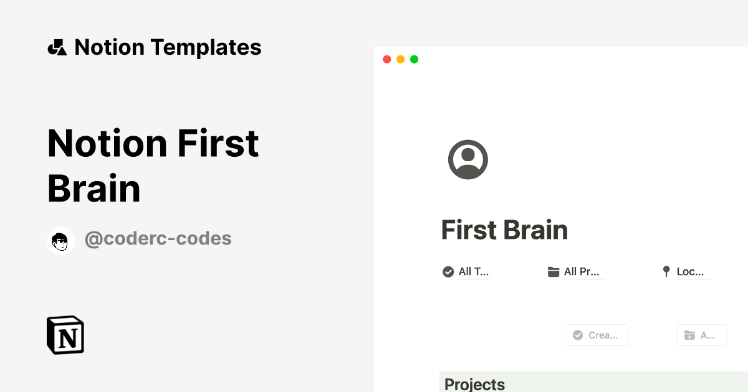Image resolution: width=748 pixels, height=392 pixels.
Task: Click @coderc-codes profile picture
Action: tap(60, 241)
